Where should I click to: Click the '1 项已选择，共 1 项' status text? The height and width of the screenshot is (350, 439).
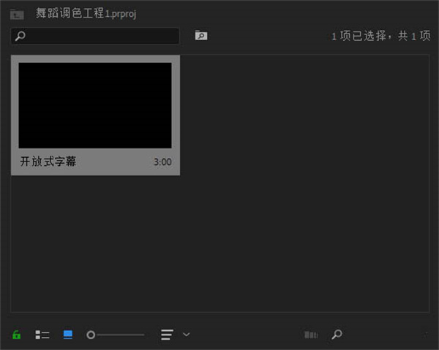380,35
